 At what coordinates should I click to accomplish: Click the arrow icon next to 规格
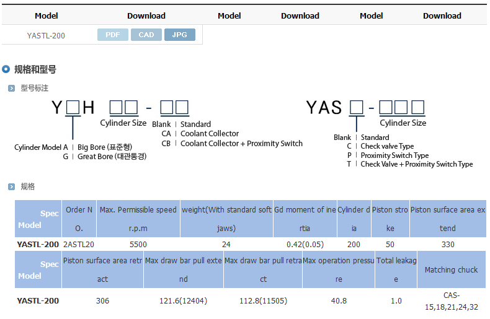[12, 186]
